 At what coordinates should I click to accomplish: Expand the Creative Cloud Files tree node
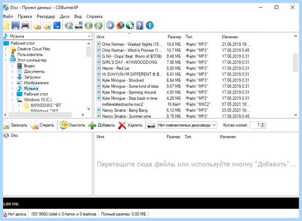pos(6,49)
